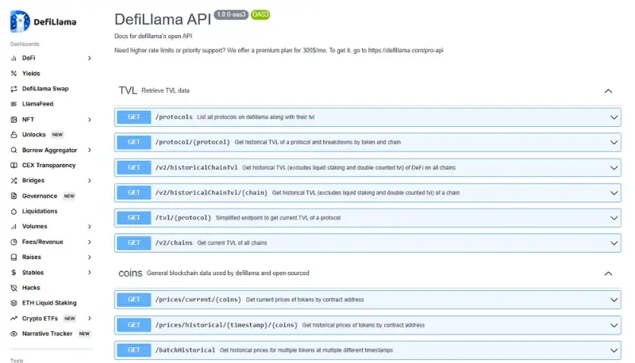Click the DeFi bar chart icon
The height and width of the screenshot is (363, 635).
[x=13, y=58]
